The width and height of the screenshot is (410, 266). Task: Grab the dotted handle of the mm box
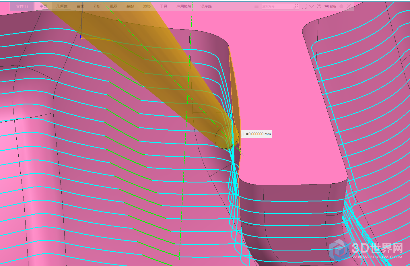pyautogui.click(x=242, y=134)
